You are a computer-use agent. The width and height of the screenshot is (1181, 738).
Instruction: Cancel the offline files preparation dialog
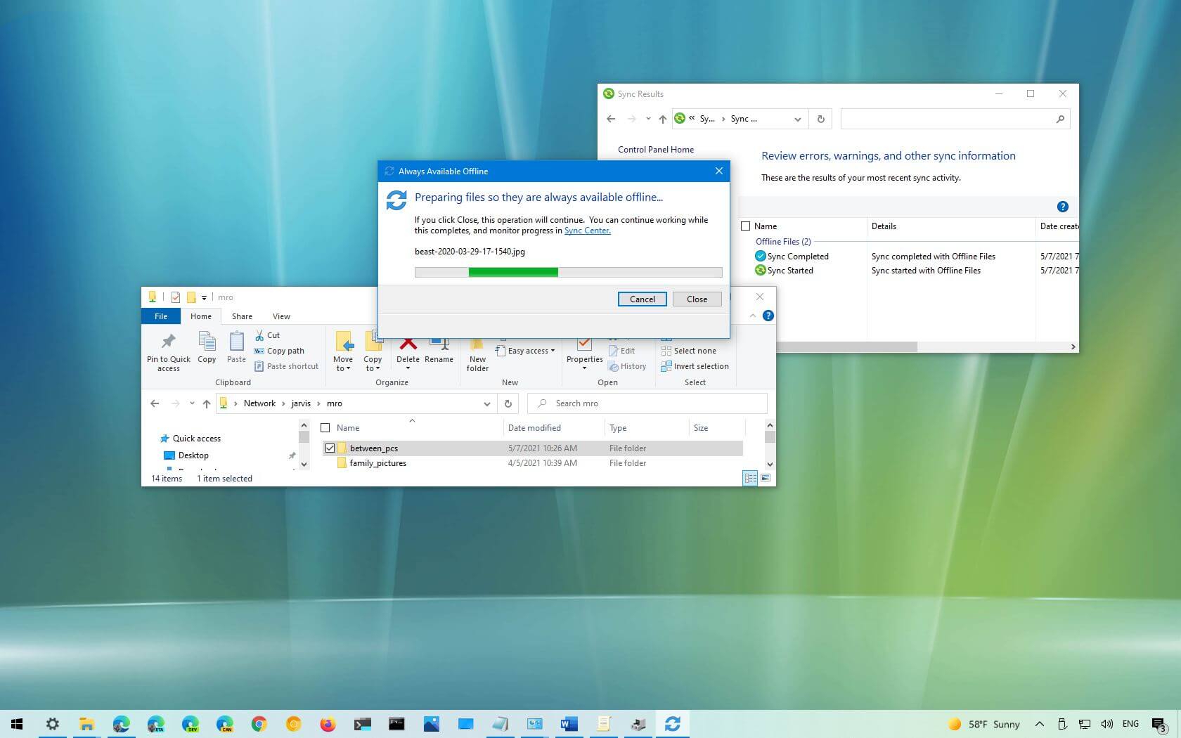642,299
